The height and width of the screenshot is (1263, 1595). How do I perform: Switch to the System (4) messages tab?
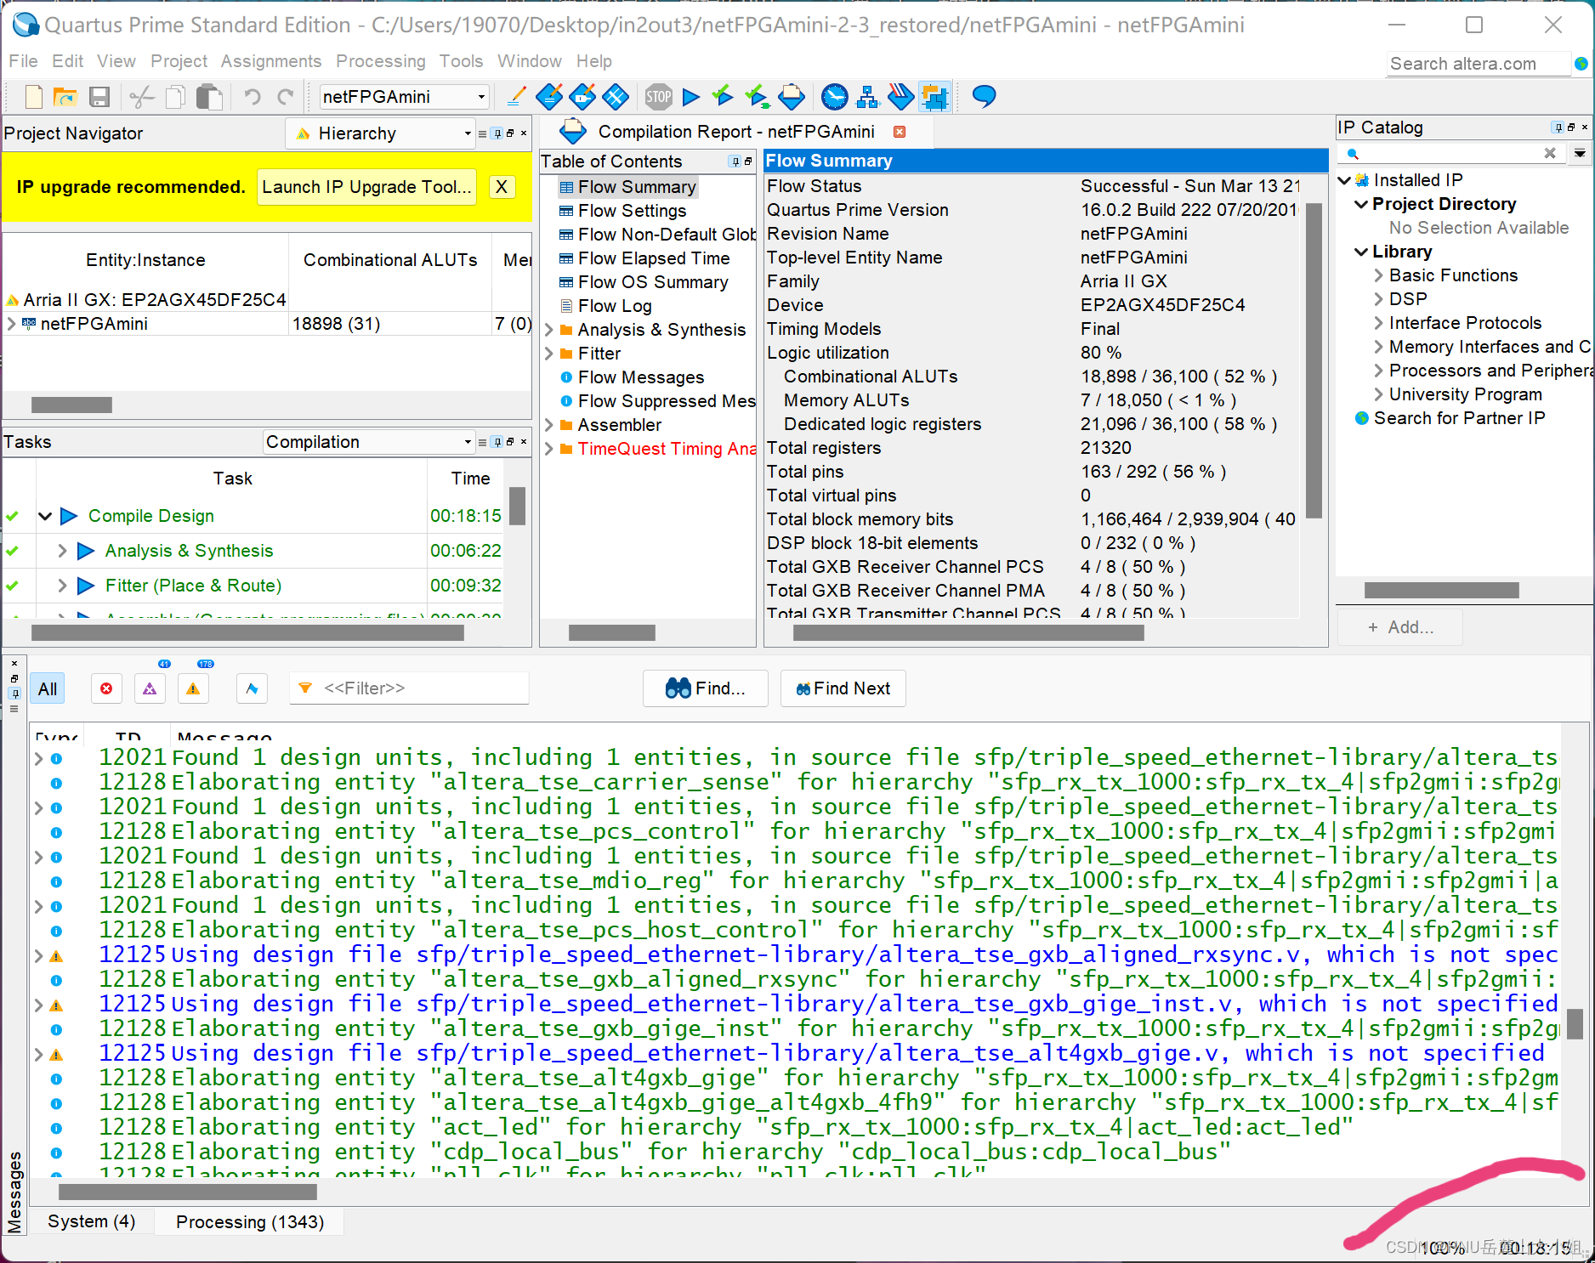tap(91, 1221)
